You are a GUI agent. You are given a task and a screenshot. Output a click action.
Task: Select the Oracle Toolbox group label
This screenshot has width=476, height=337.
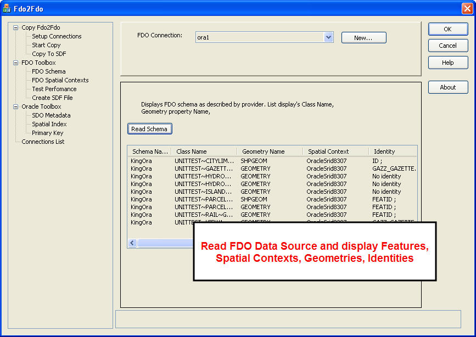click(41, 107)
